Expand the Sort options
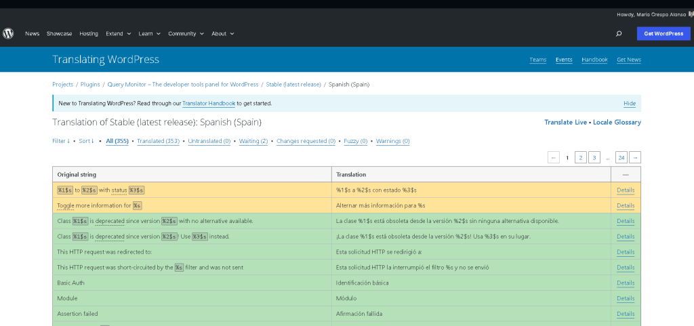Viewport: 694px width, 326px height. tap(86, 141)
